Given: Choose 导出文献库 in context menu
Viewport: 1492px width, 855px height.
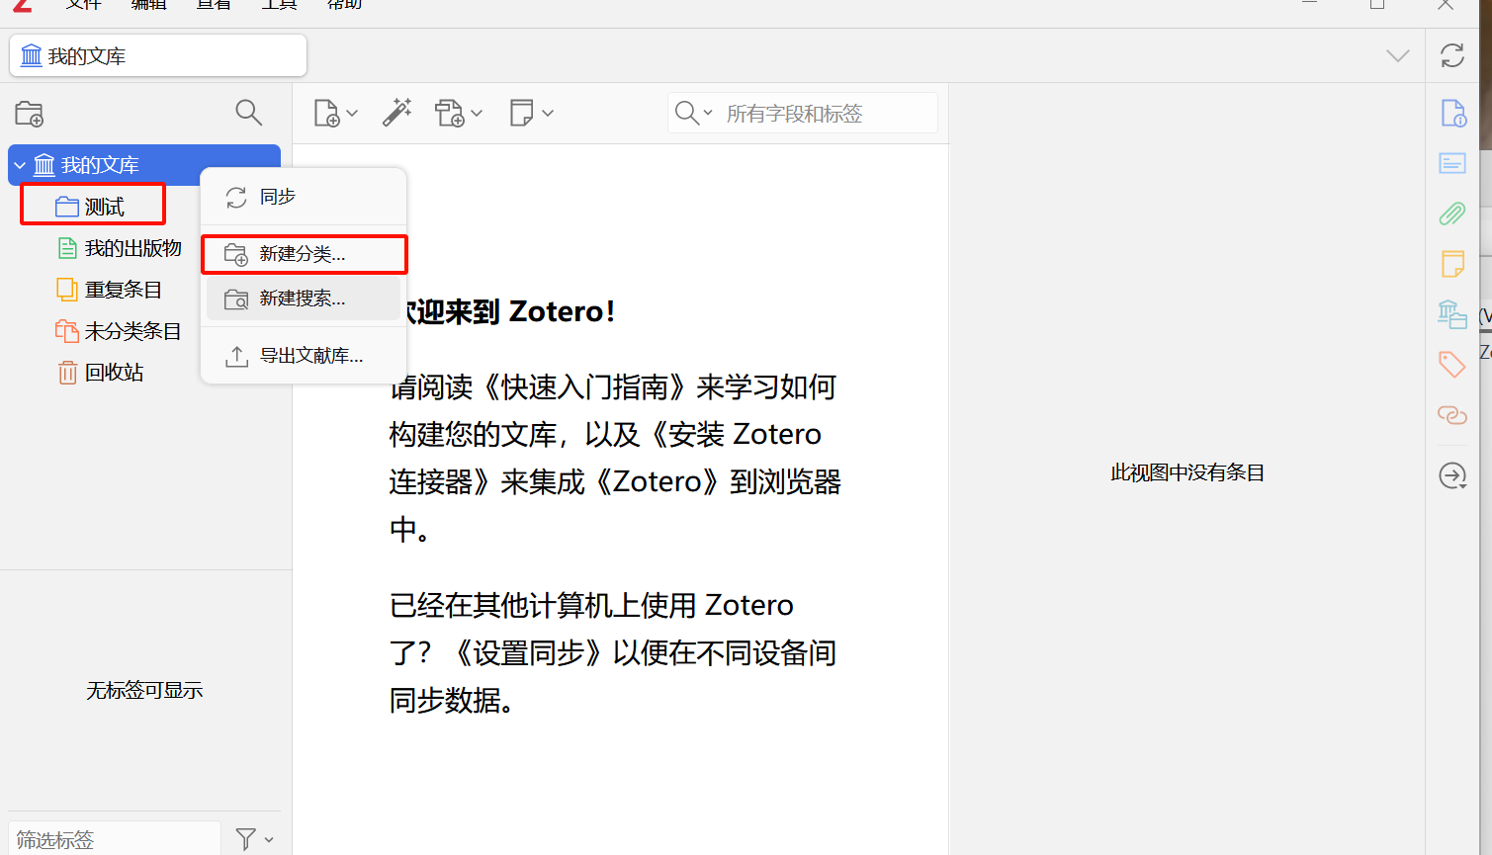Looking at the screenshot, I should coord(310,356).
